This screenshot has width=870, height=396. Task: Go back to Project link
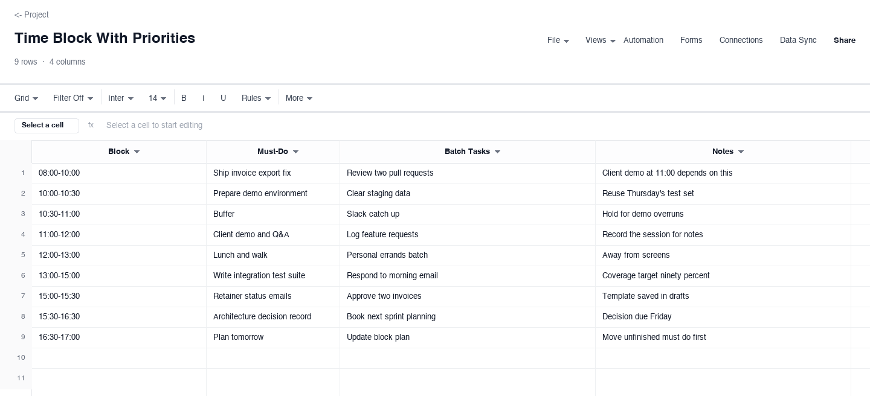click(31, 14)
